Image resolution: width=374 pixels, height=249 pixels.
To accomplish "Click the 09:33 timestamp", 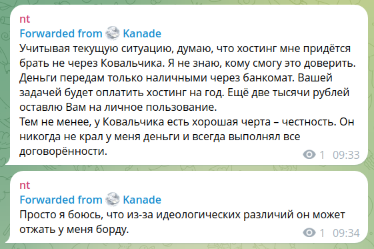I will (x=346, y=155).
